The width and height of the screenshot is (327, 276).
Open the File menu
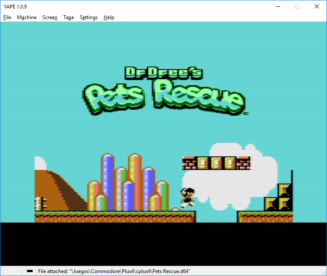point(7,17)
